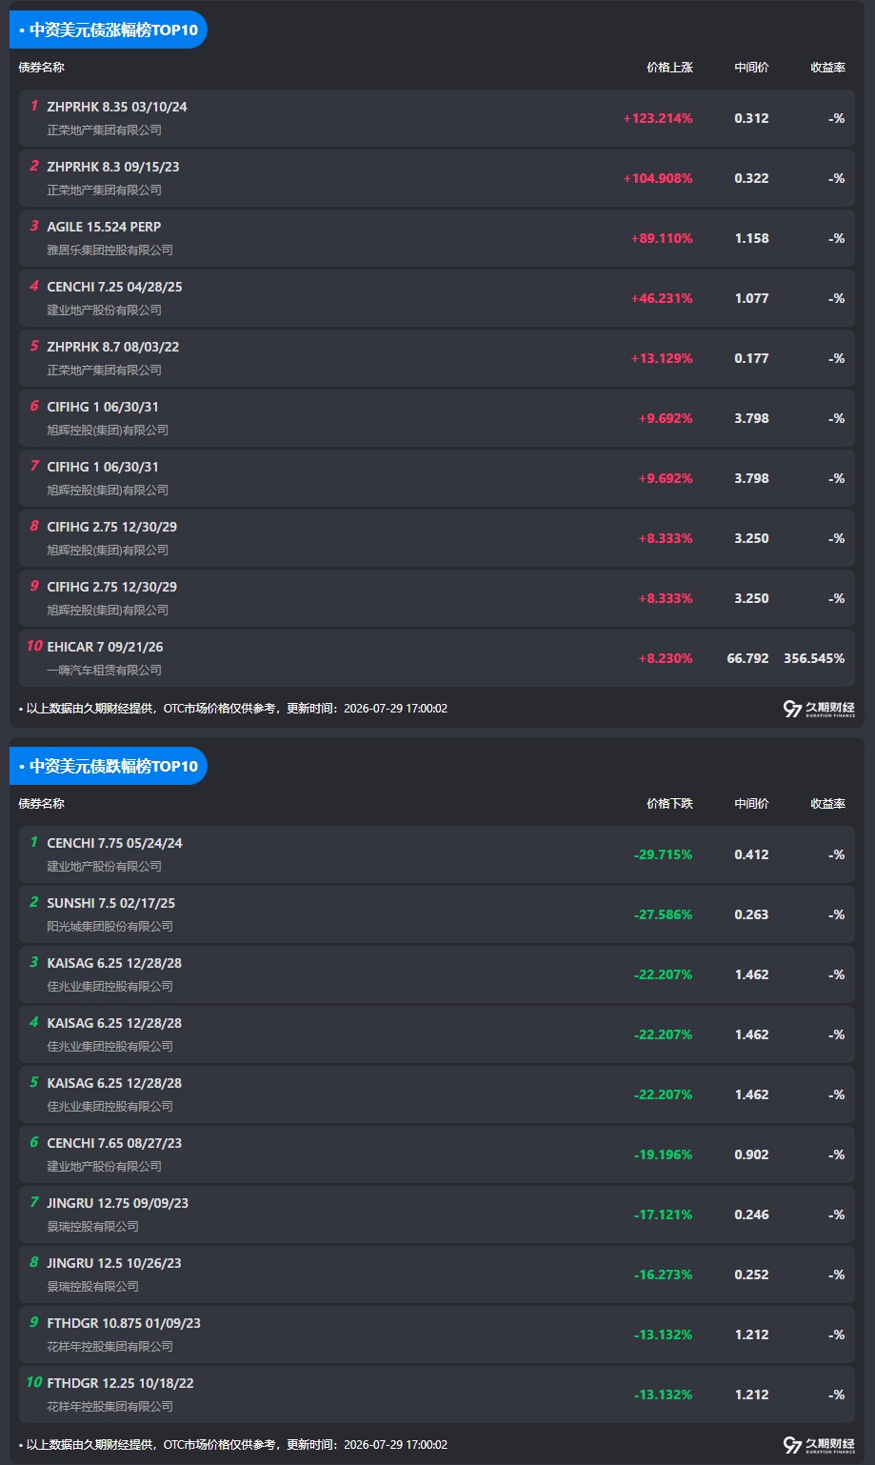Viewport: 875px width, 1465px height.
Task: Open CENCHI 7.25 04/28/25 gainers row
Action: (437, 298)
